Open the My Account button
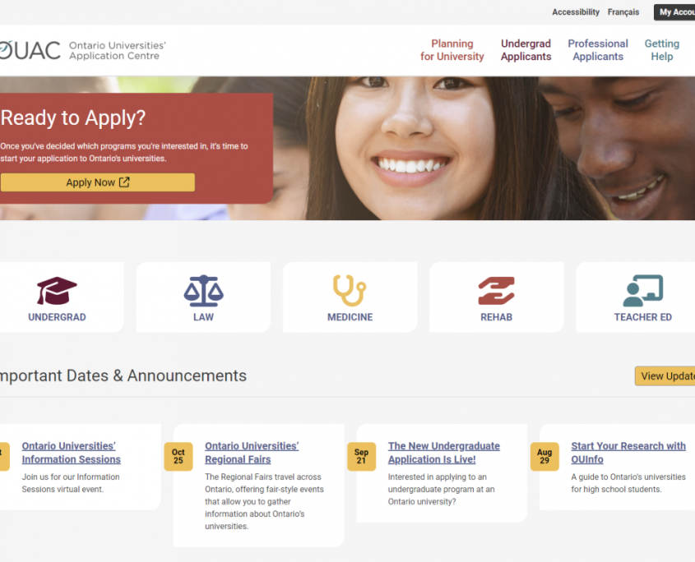The image size is (695, 562). (x=674, y=12)
